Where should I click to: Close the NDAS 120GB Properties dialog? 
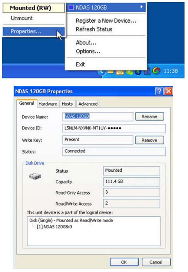(168, 91)
